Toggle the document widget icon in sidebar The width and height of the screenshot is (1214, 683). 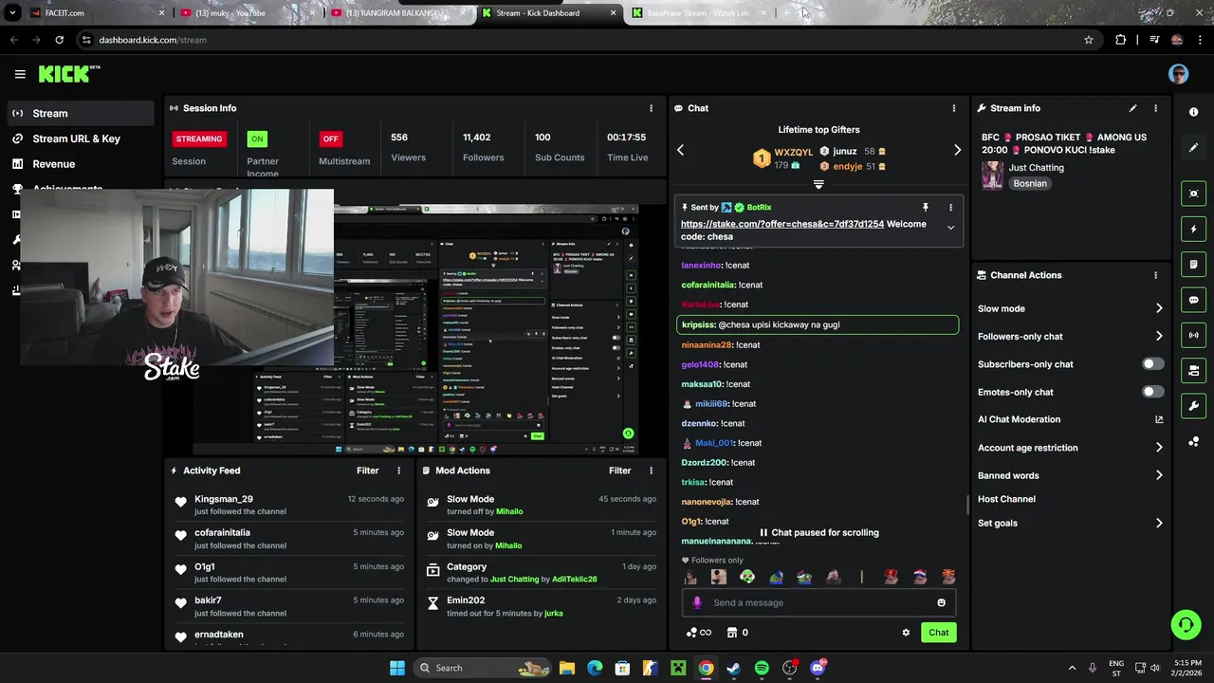[1193, 264]
